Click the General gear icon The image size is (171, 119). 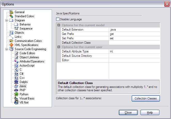click(11, 12)
